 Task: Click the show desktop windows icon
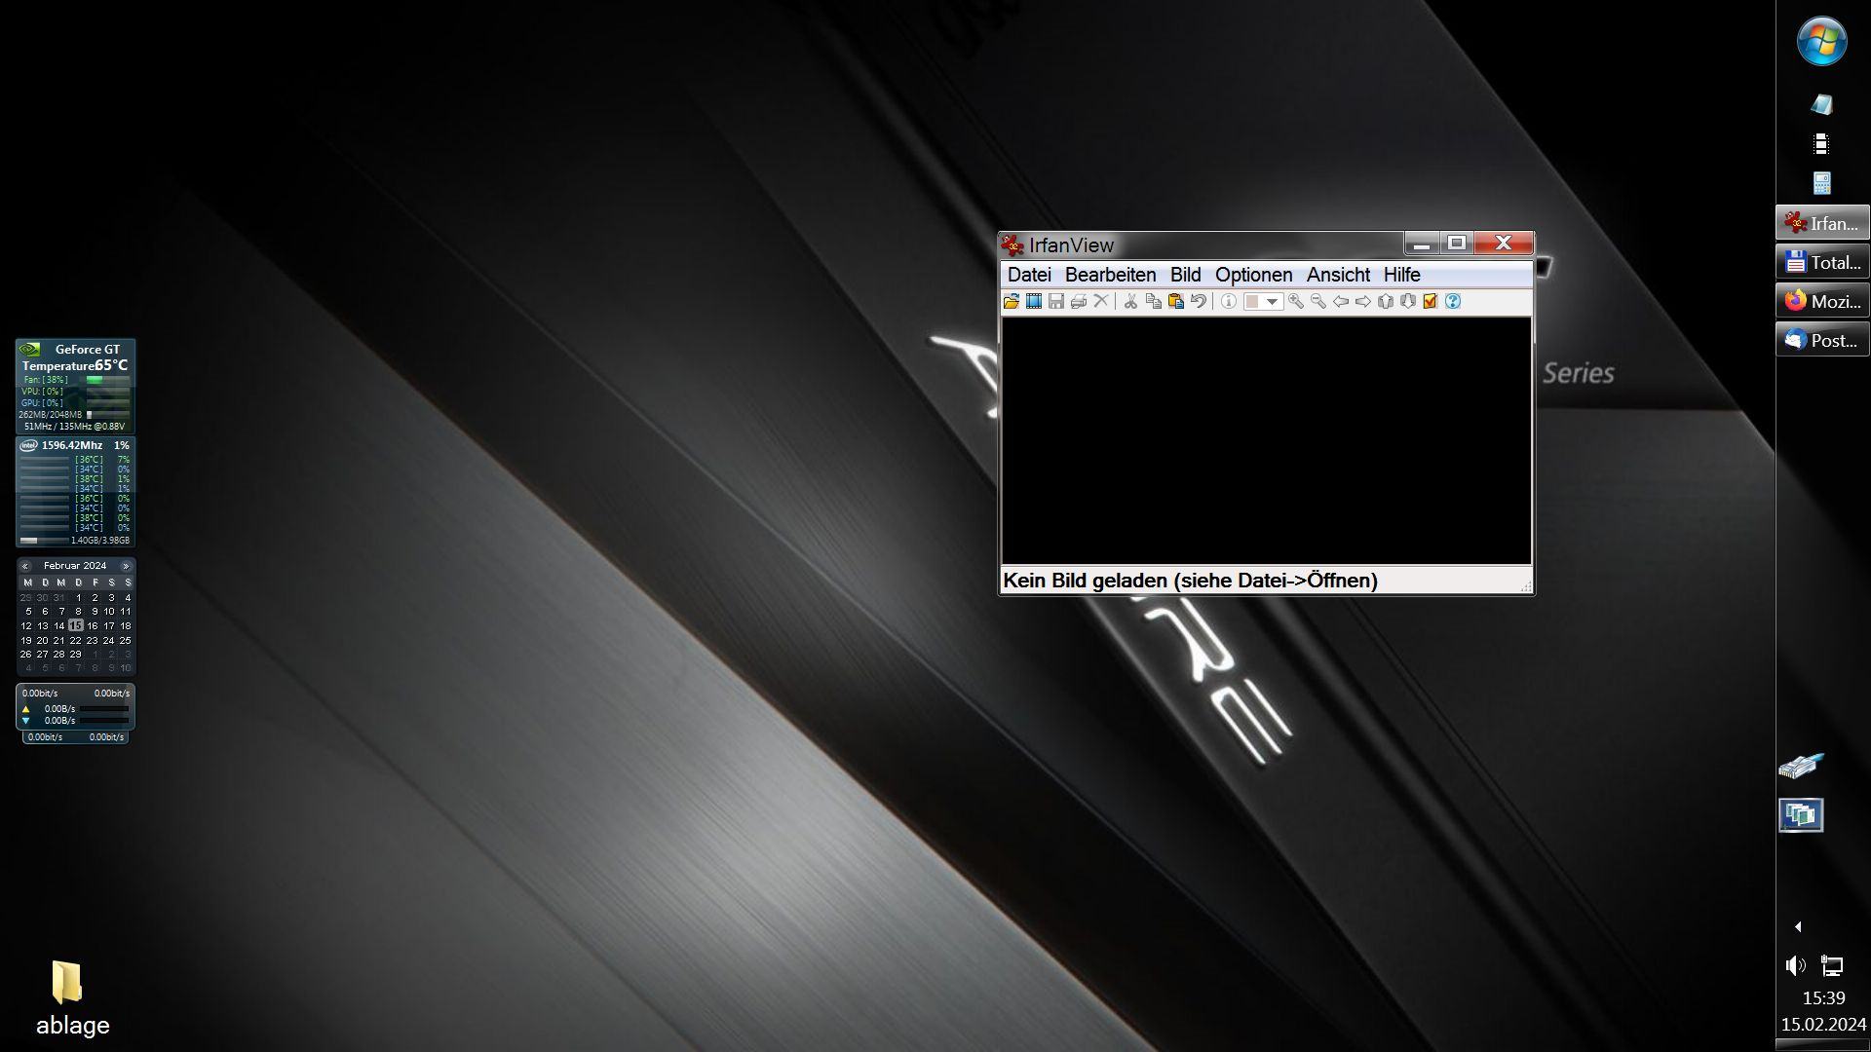pyautogui.click(x=1800, y=815)
